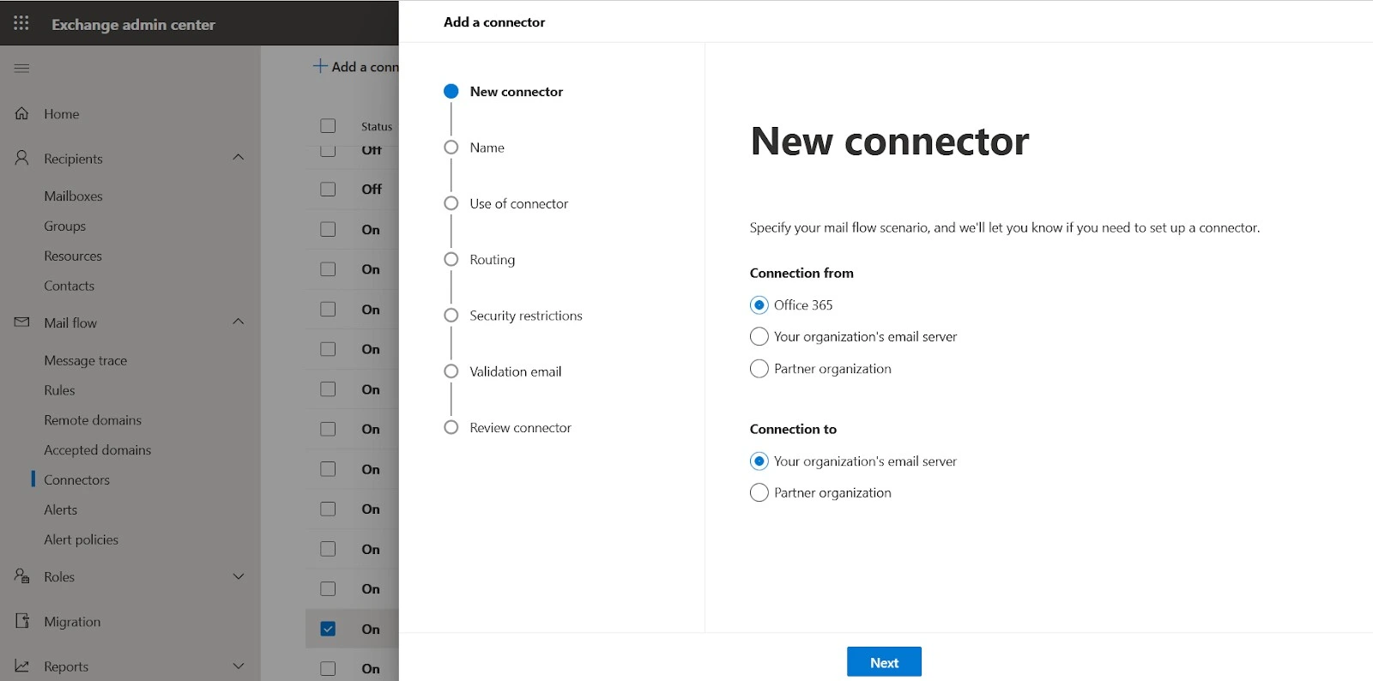Select Partner organization under Connection to
The height and width of the screenshot is (681, 1373).
click(759, 493)
